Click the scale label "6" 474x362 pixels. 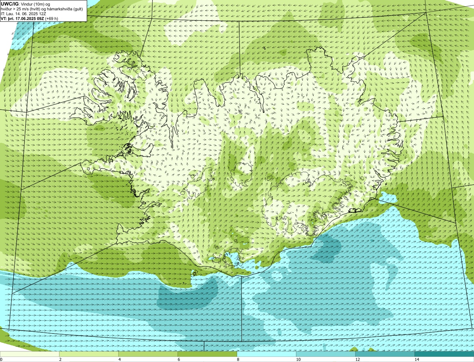click(178, 359)
